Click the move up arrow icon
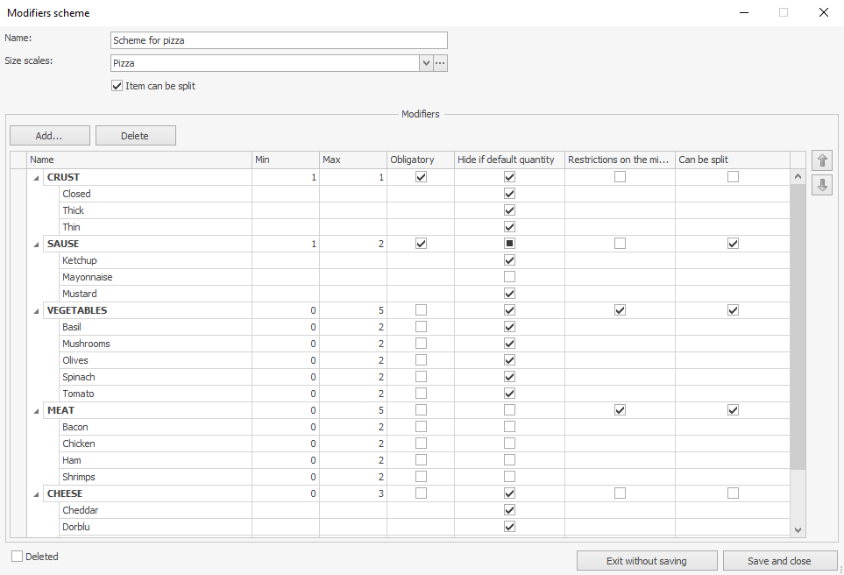Viewport: 844px width, 575px height. 822,160
